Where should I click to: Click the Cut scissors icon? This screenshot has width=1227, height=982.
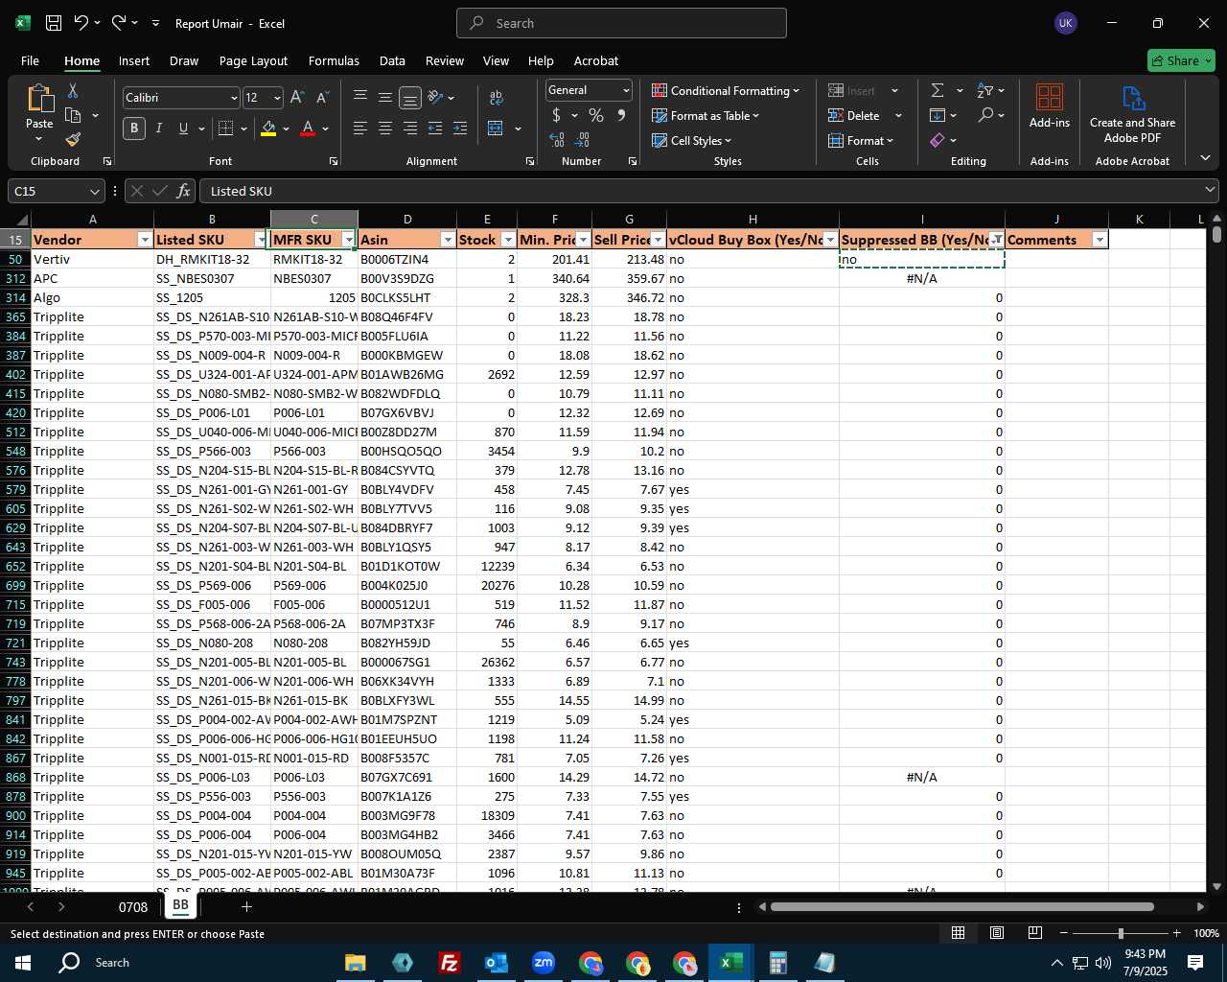tap(73, 90)
